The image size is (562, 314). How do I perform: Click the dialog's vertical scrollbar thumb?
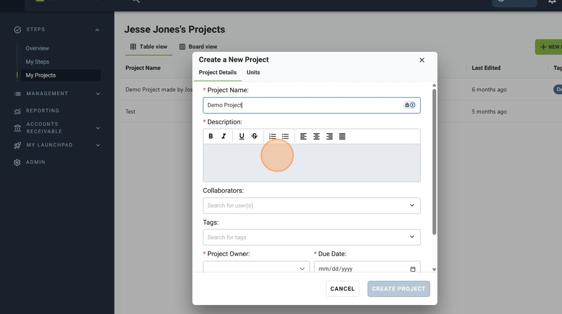click(434, 161)
